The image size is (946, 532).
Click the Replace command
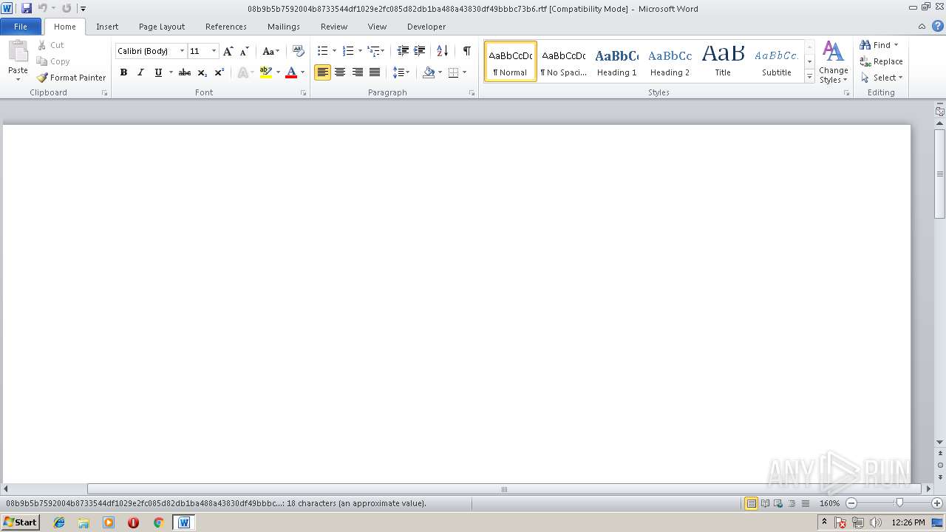pyautogui.click(x=881, y=61)
